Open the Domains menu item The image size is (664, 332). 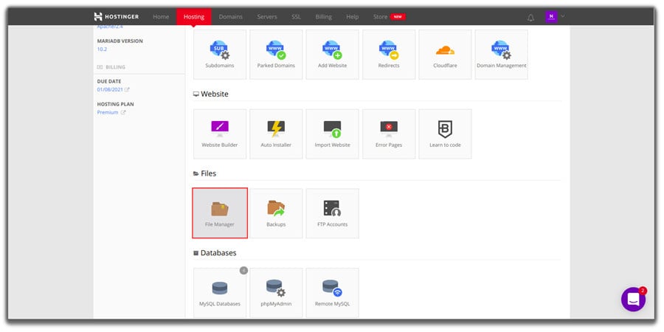pos(231,17)
